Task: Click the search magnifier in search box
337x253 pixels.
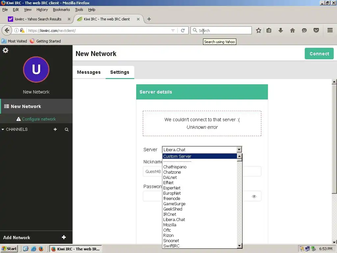Action: (x=195, y=30)
